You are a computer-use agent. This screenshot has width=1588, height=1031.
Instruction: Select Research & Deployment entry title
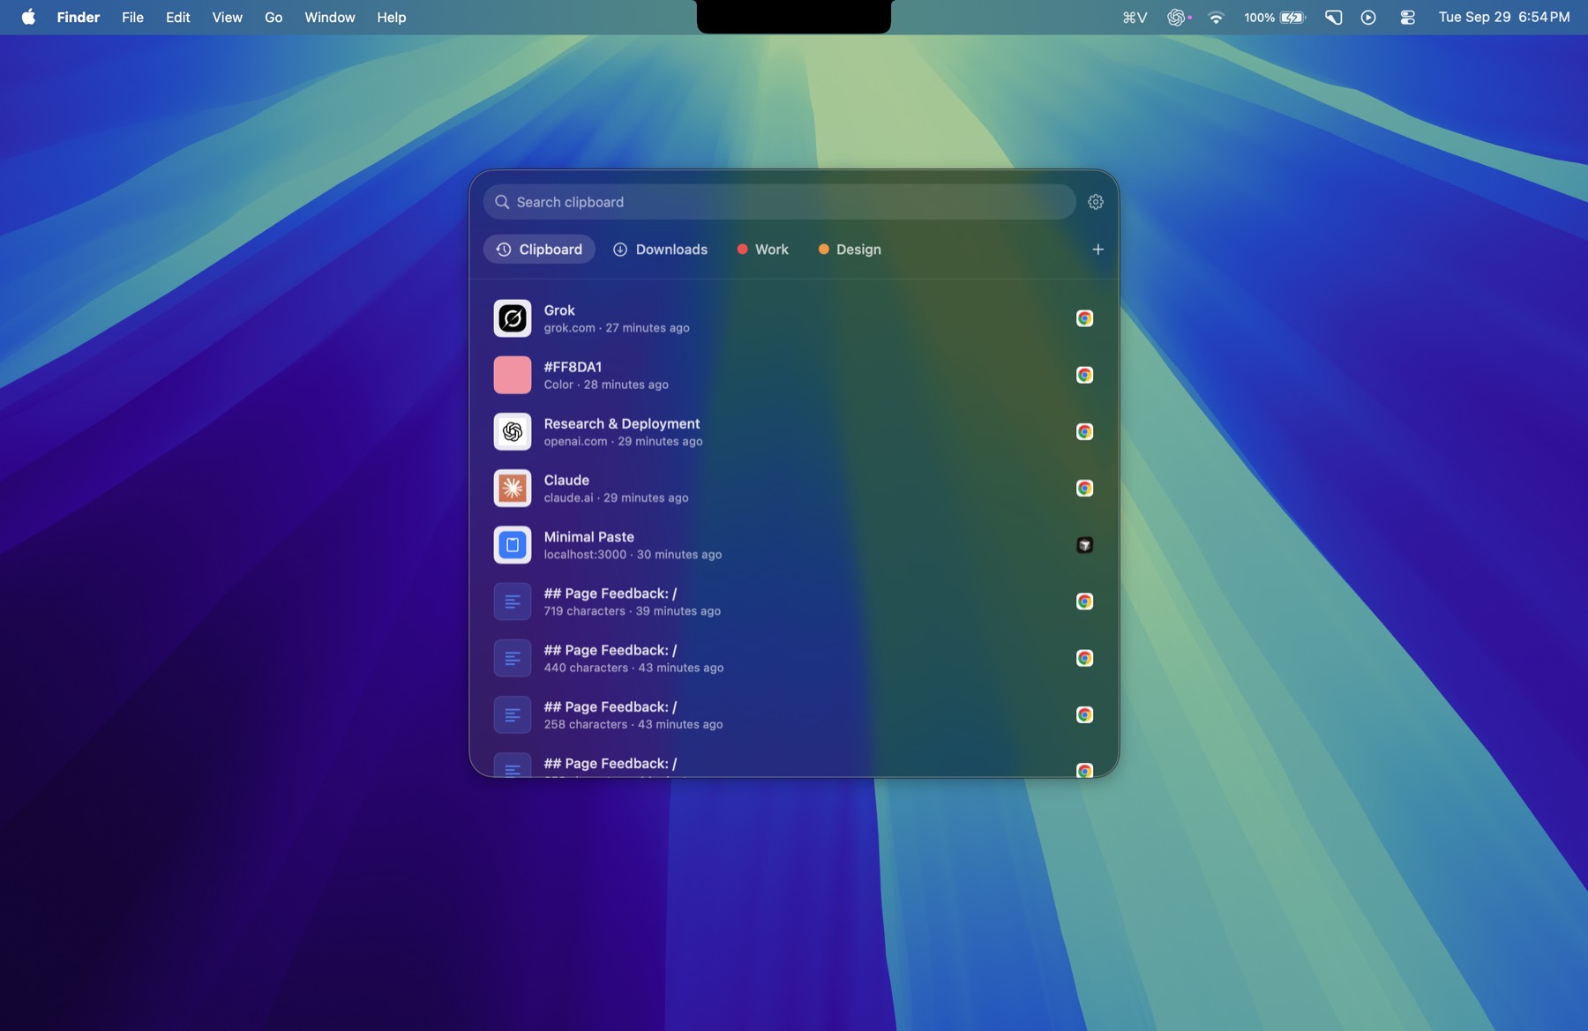point(622,423)
